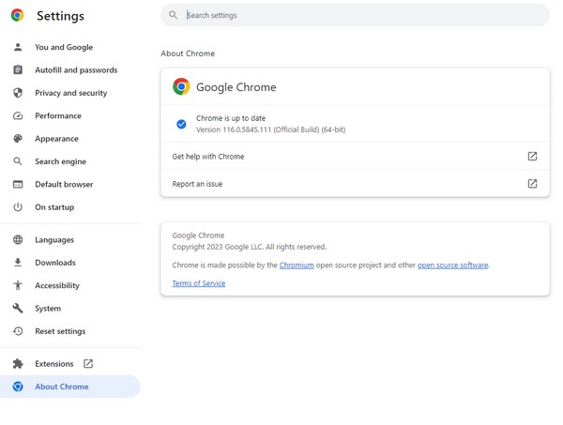563x425 pixels.
Task: Click the Copyright 2023 Google LLC text
Action: click(250, 247)
